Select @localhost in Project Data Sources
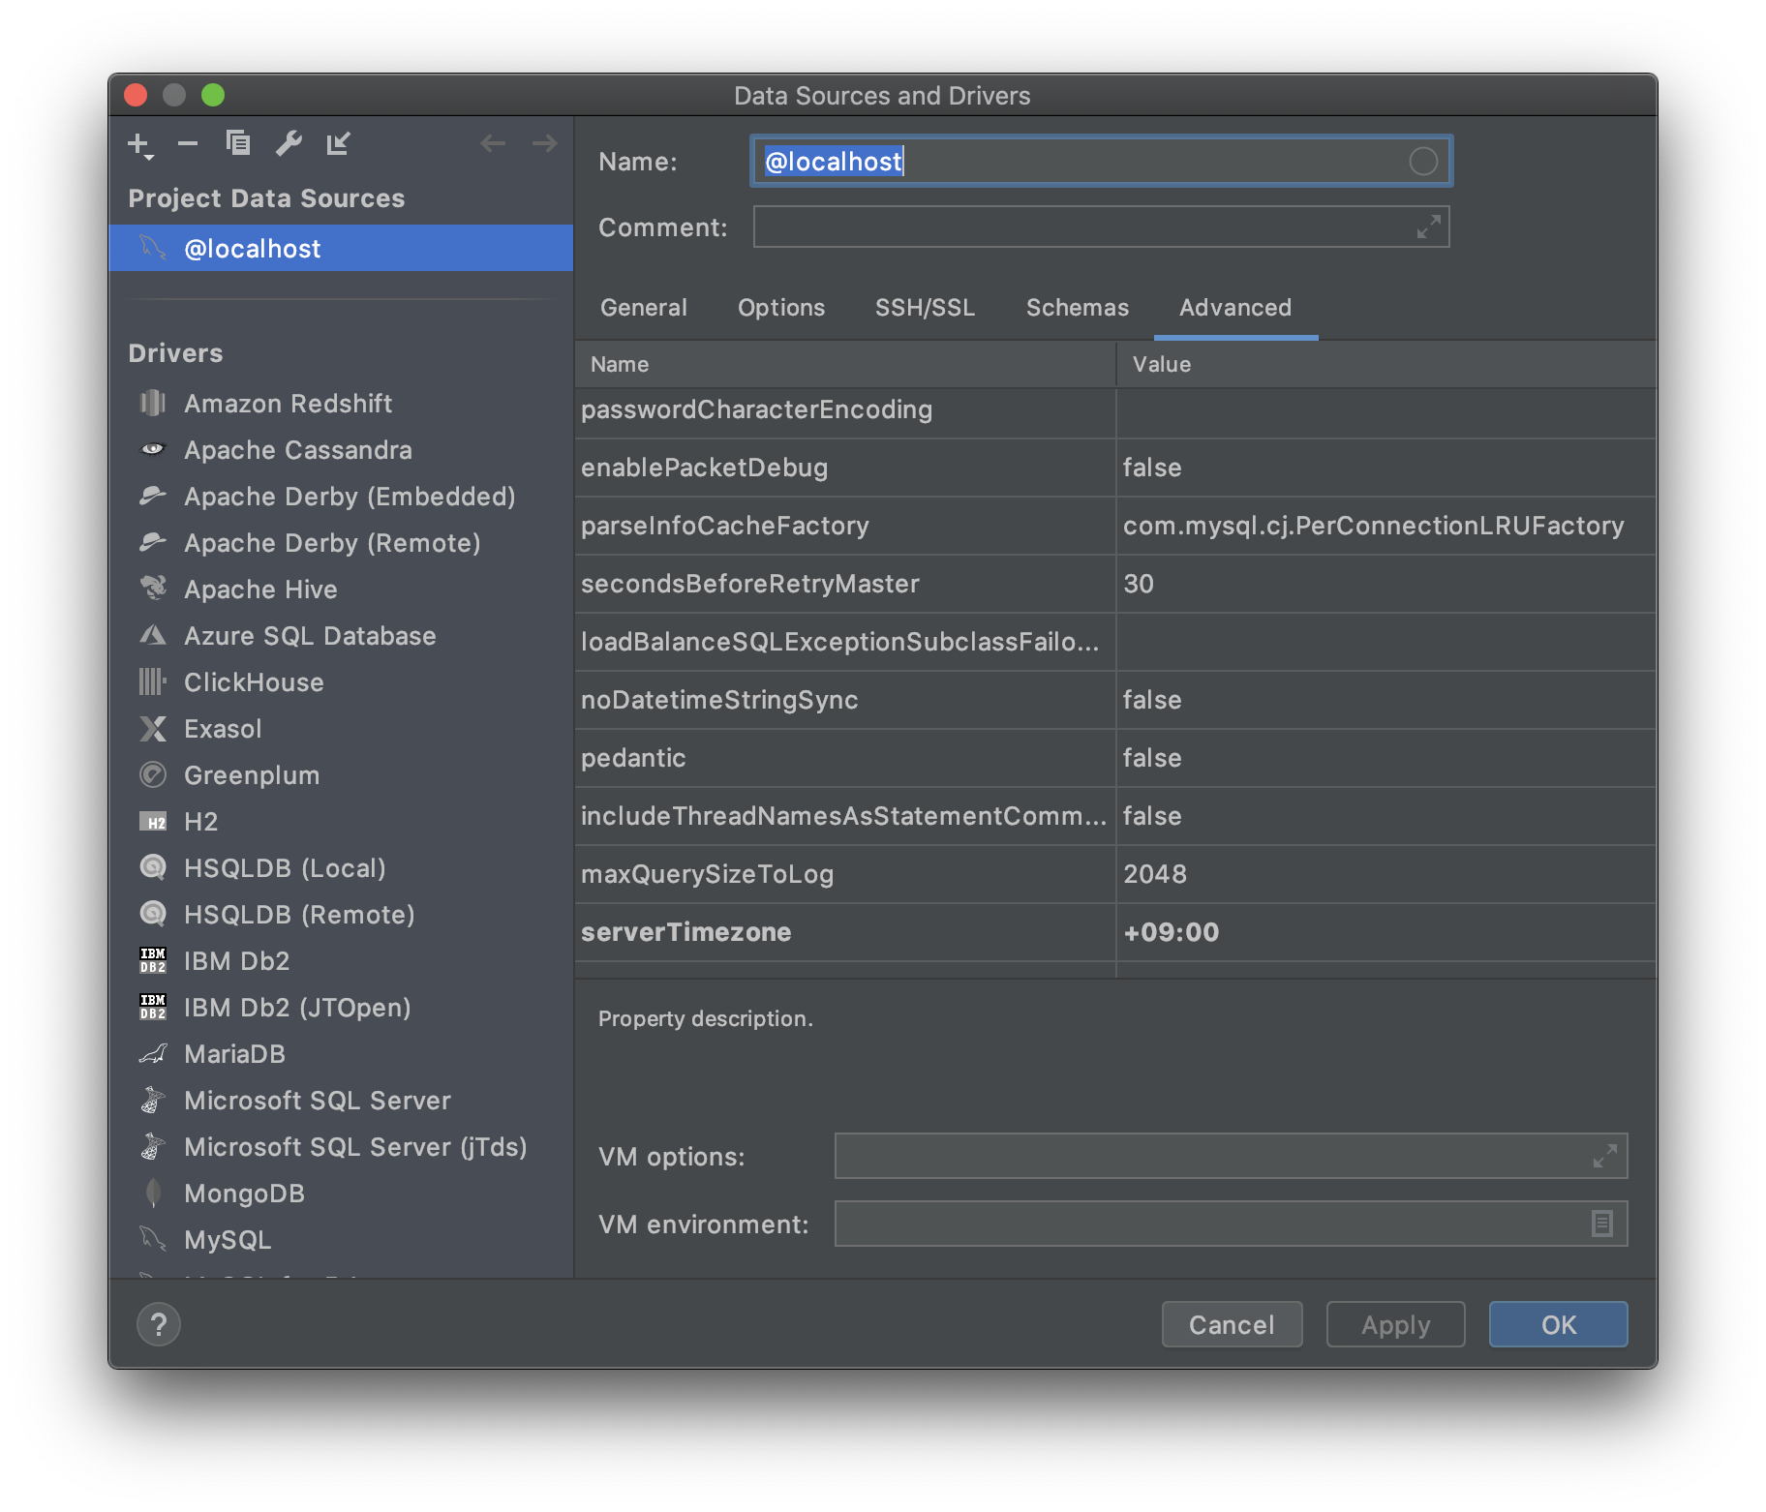 pyautogui.click(x=341, y=248)
